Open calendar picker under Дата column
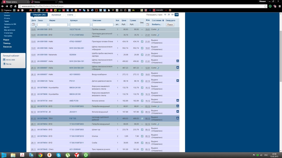 pyautogui.click(x=33, y=24)
